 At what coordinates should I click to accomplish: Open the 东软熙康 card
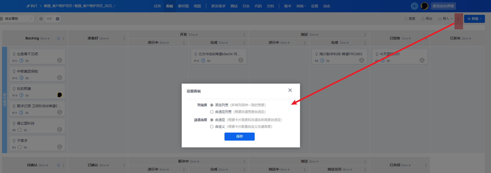(37, 91)
